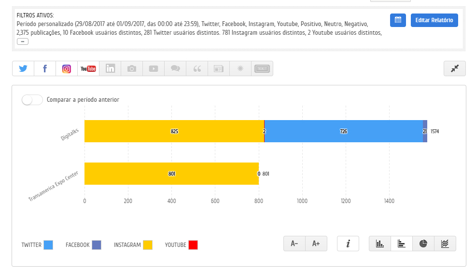Toggle the YouTube source filter

pos(88,68)
